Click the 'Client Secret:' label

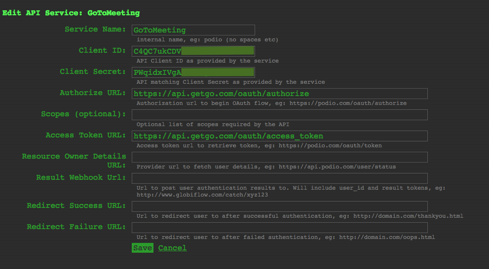(93, 71)
